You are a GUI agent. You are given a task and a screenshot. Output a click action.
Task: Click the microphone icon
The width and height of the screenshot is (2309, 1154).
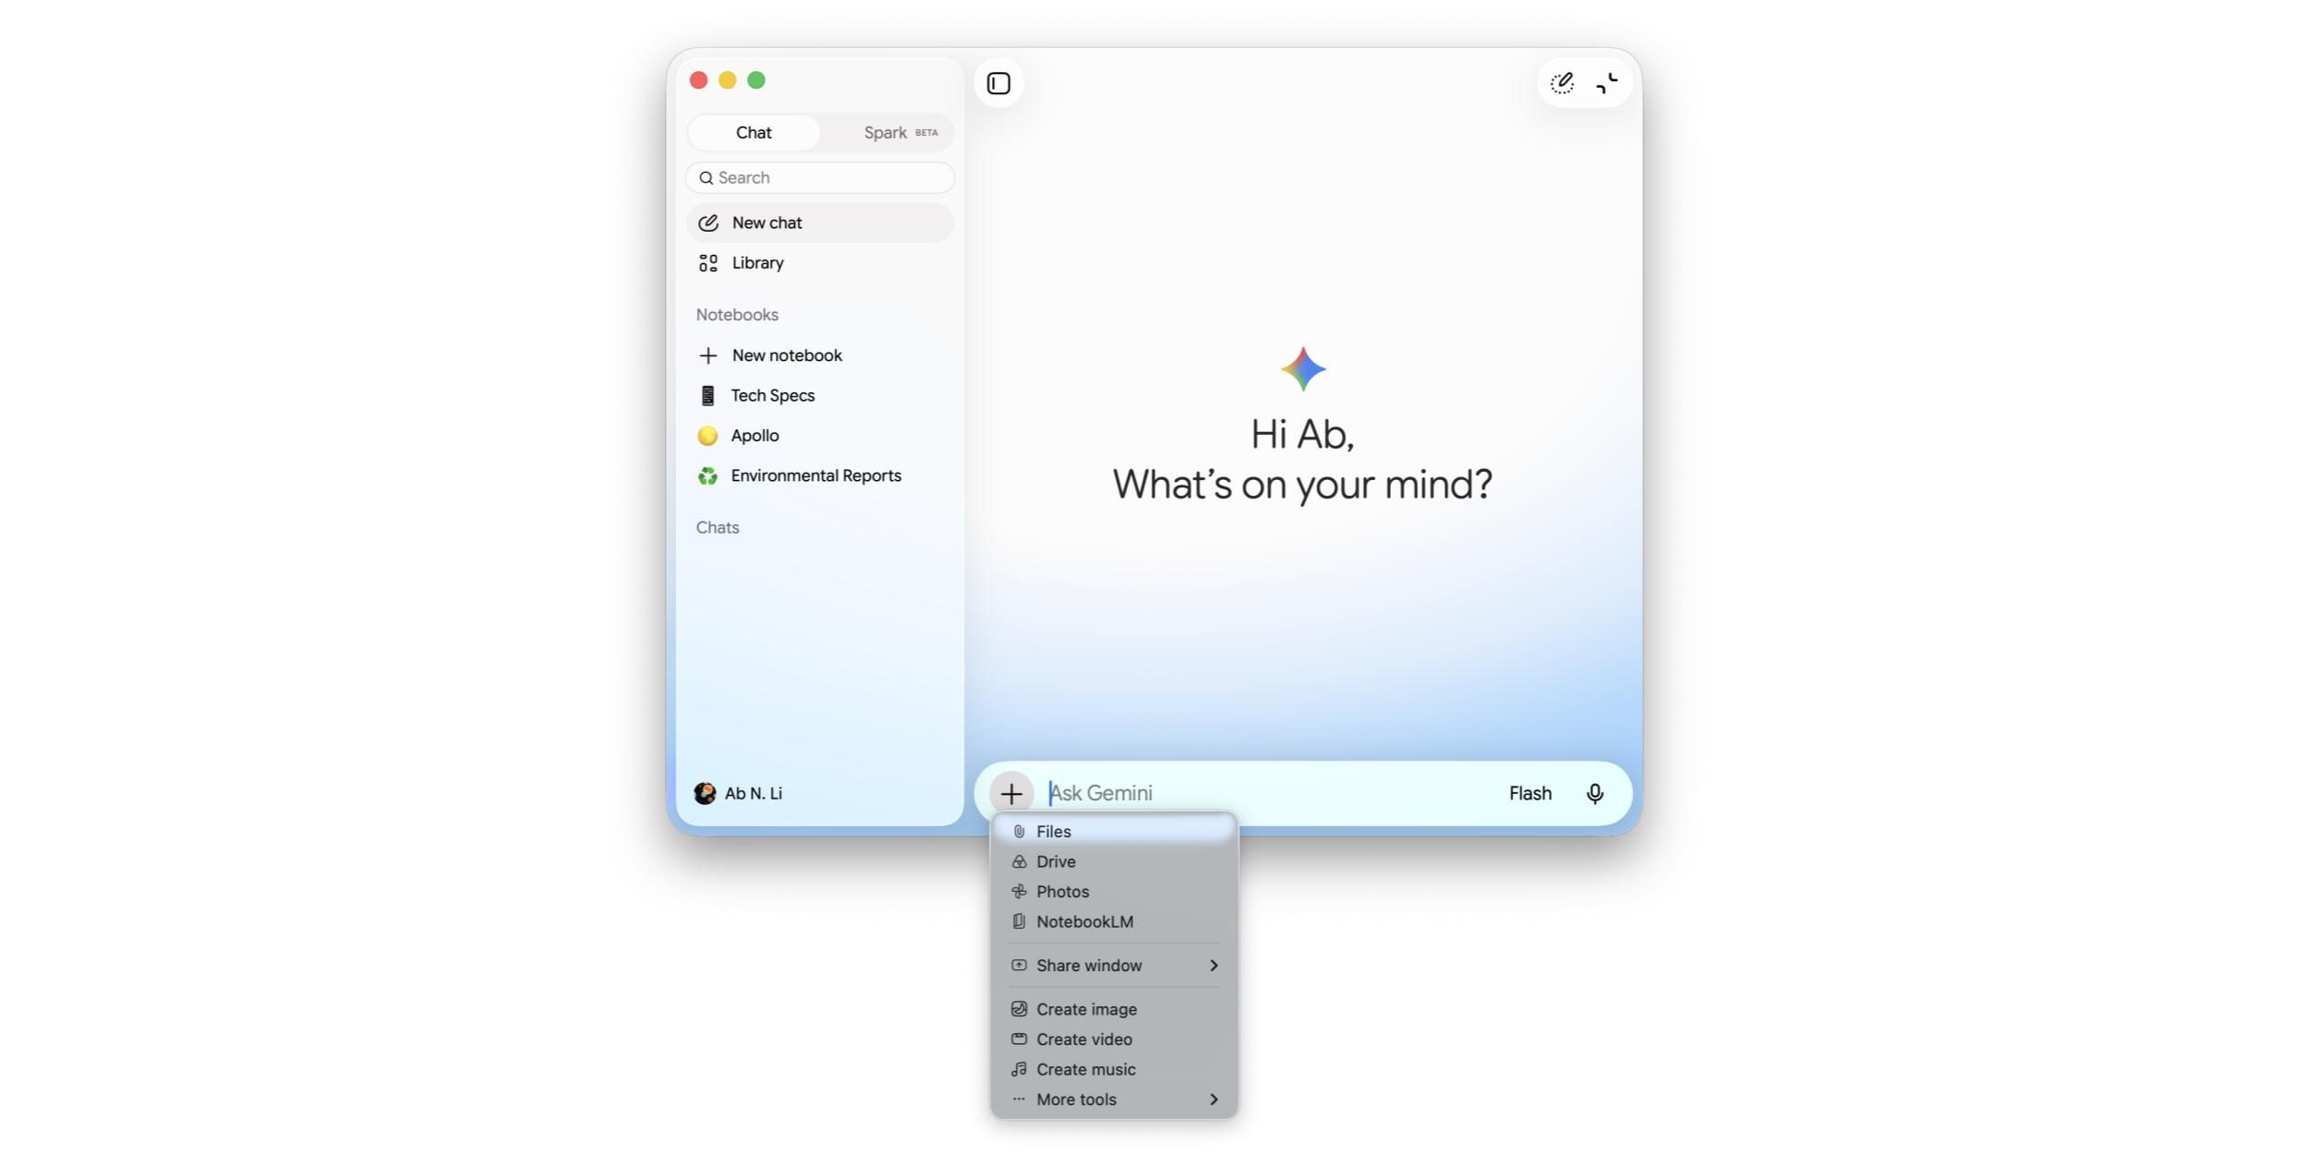[1595, 794]
